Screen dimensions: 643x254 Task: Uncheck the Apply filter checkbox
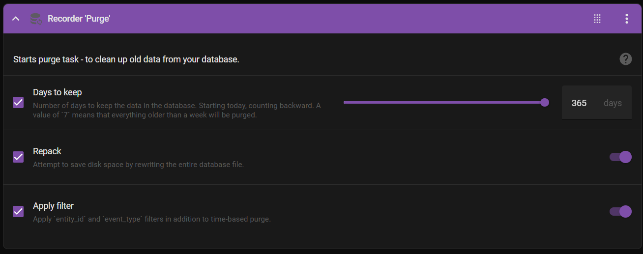(x=18, y=211)
